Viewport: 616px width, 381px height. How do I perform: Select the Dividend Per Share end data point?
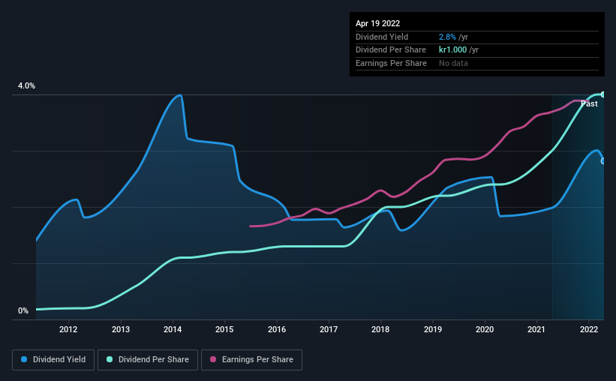click(x=603, y=94)
